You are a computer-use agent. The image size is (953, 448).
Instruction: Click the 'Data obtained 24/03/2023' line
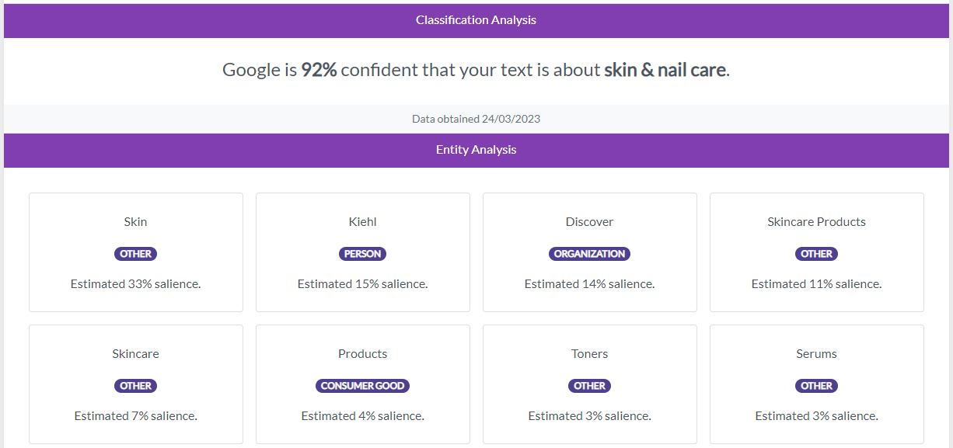coord(476,119)
